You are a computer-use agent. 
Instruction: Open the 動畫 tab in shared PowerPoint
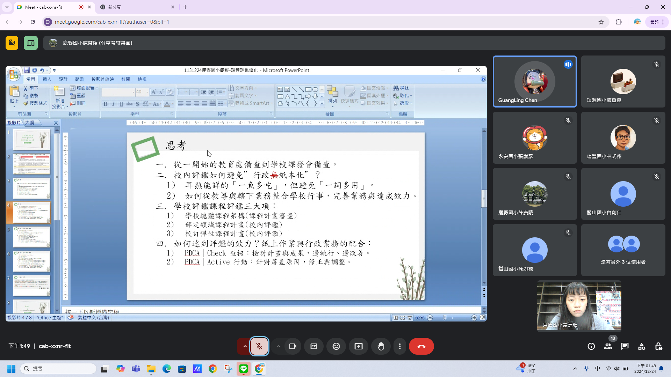(x=80, y=79)
